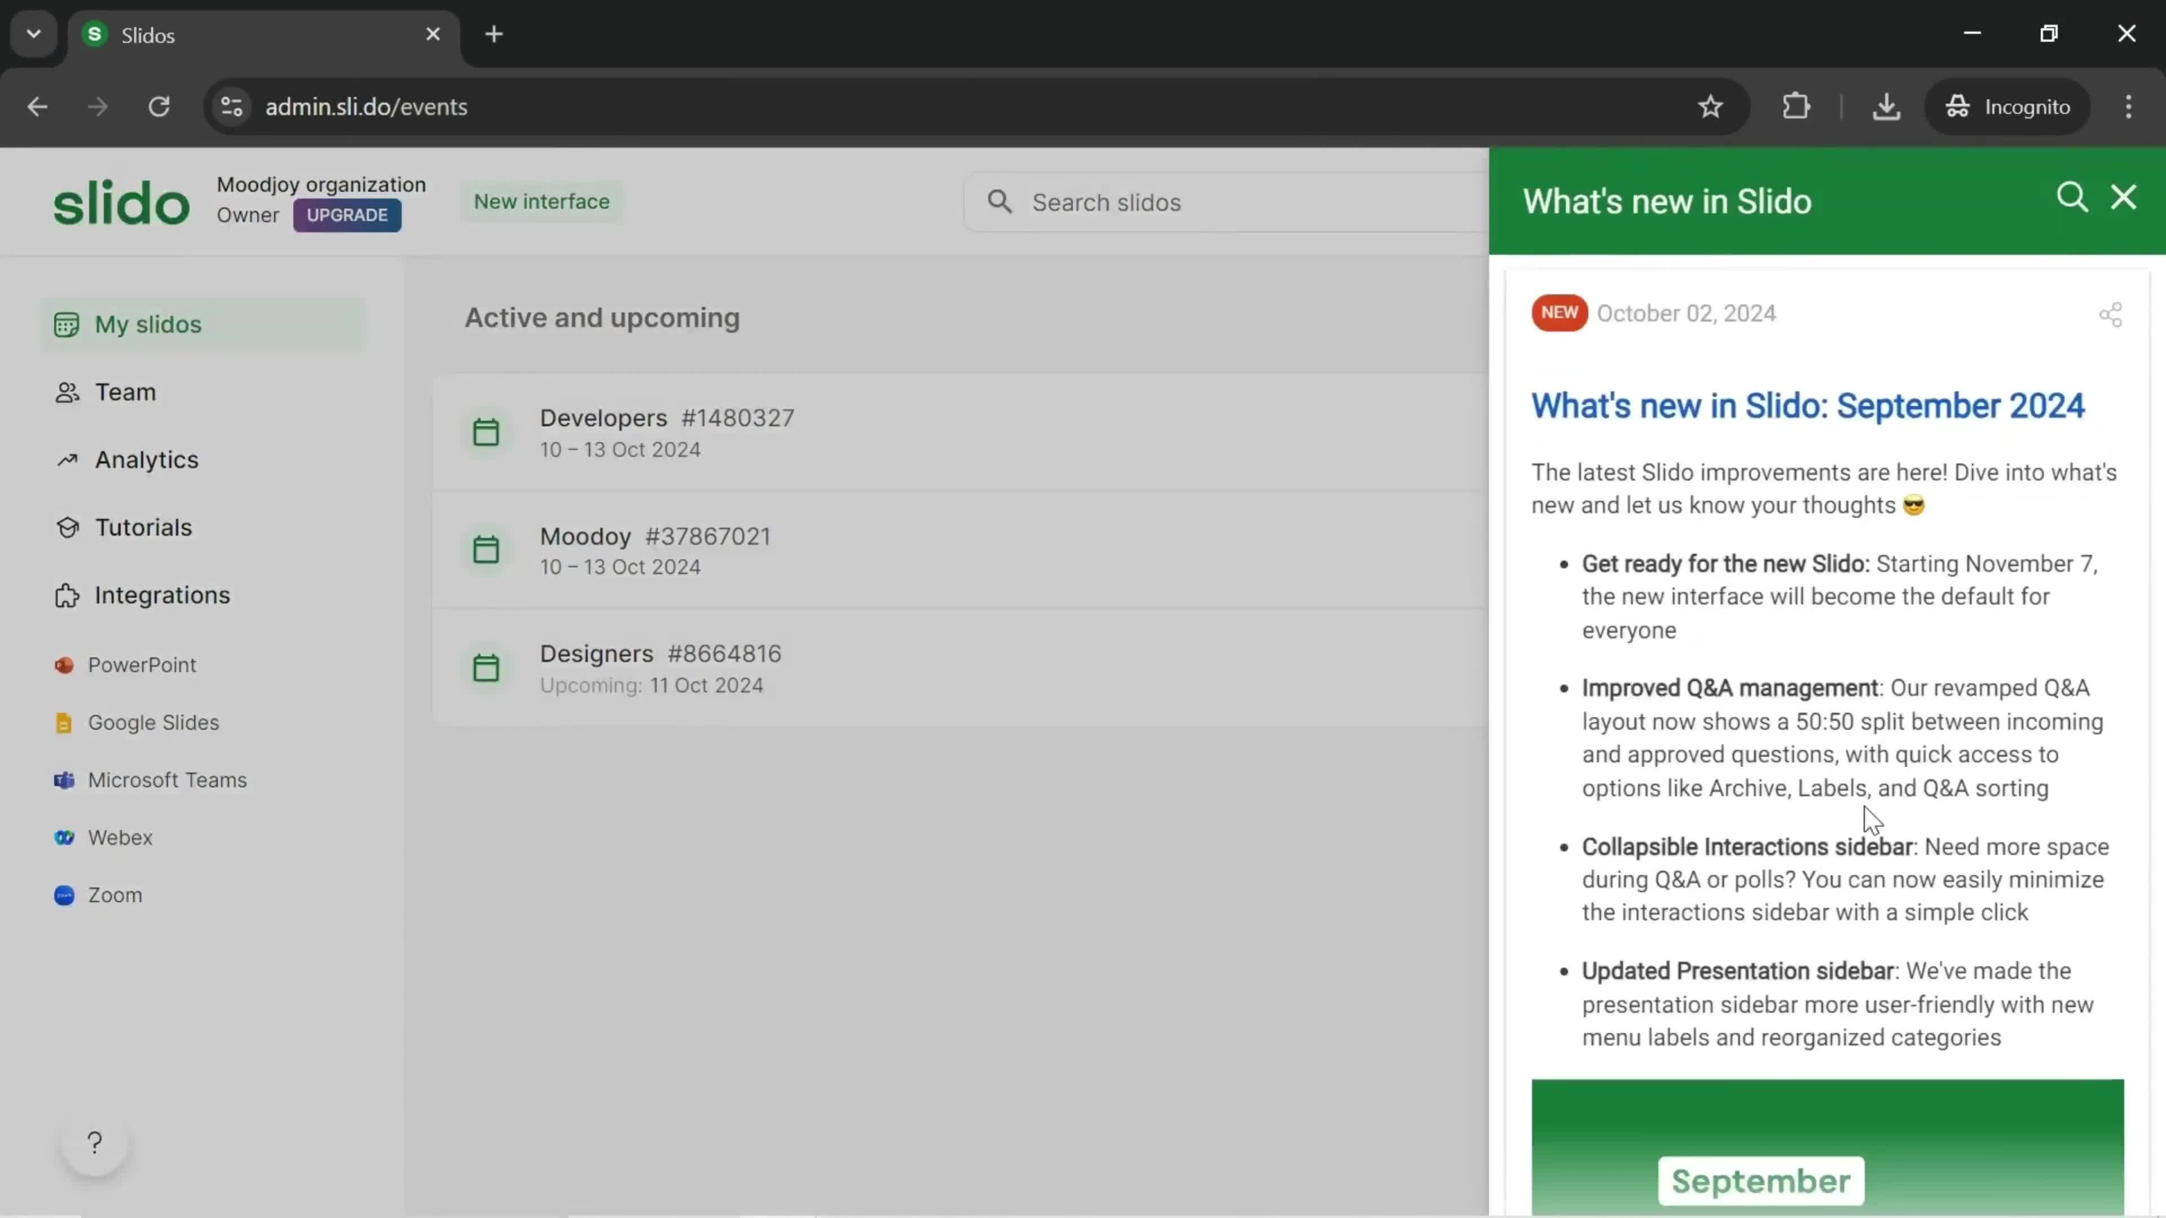Click the UPGRADE button

pos(347,214)
